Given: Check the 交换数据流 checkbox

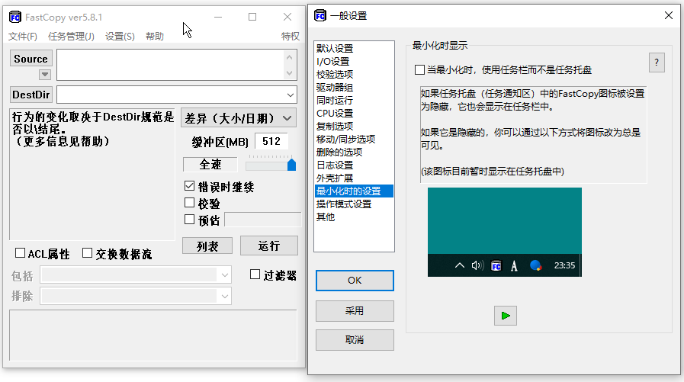Looking at the screenshot, I should [87, 253].
